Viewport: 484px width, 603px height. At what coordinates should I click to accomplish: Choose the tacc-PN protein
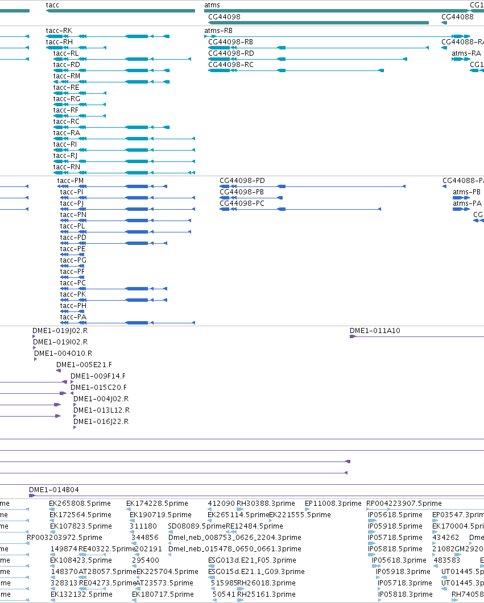click(126, 221)
